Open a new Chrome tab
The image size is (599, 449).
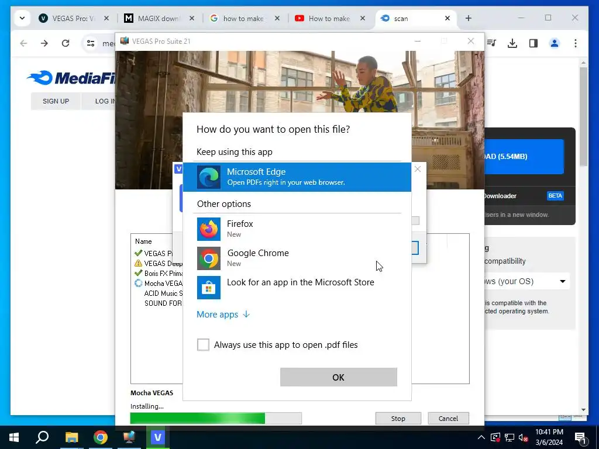[469, 18]
